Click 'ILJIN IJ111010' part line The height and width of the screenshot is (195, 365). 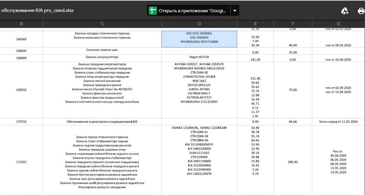click(x=199, y=153)
